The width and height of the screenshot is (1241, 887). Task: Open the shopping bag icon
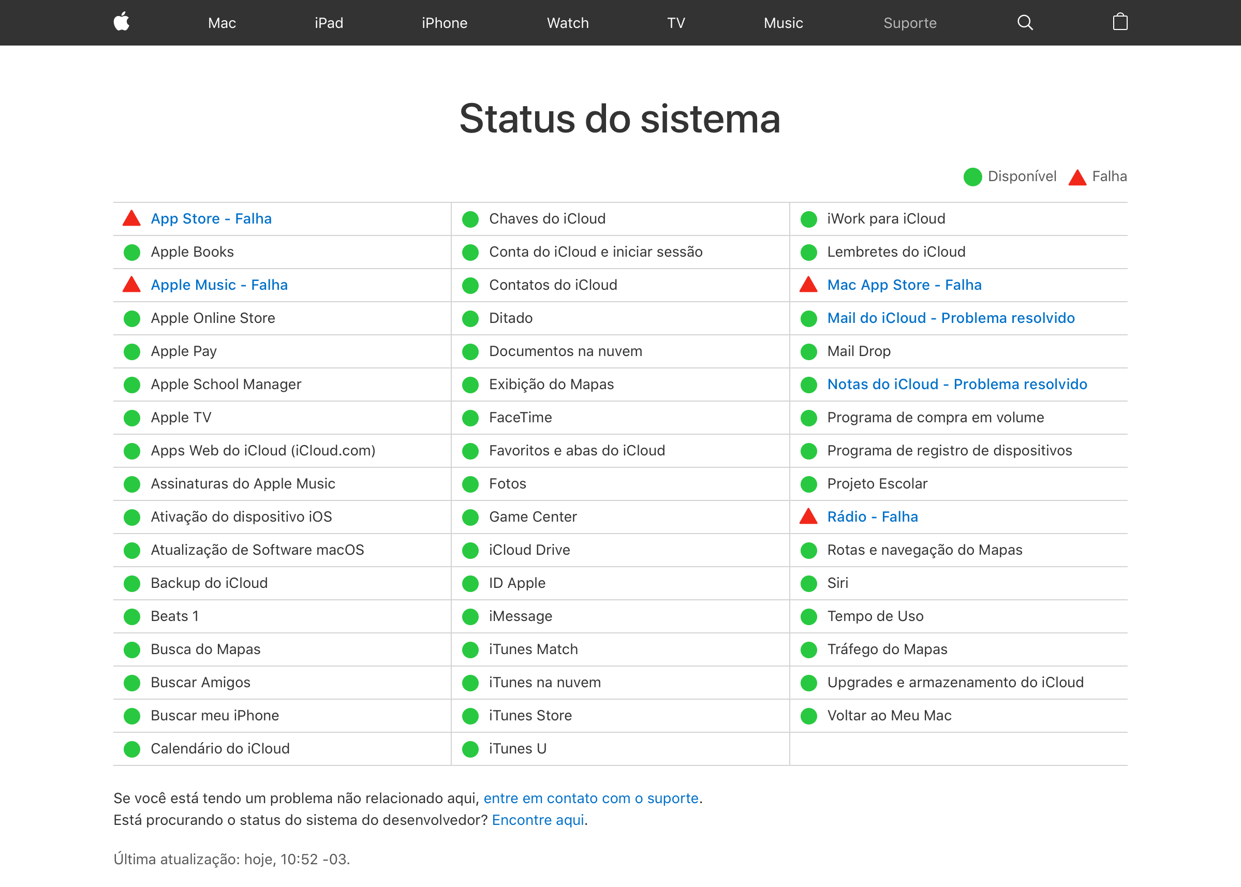point(1120,22)
